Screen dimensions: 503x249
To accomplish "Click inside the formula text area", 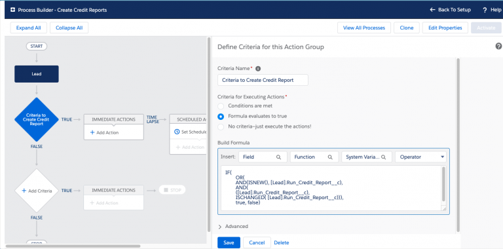I will click(x=330, y=188).
